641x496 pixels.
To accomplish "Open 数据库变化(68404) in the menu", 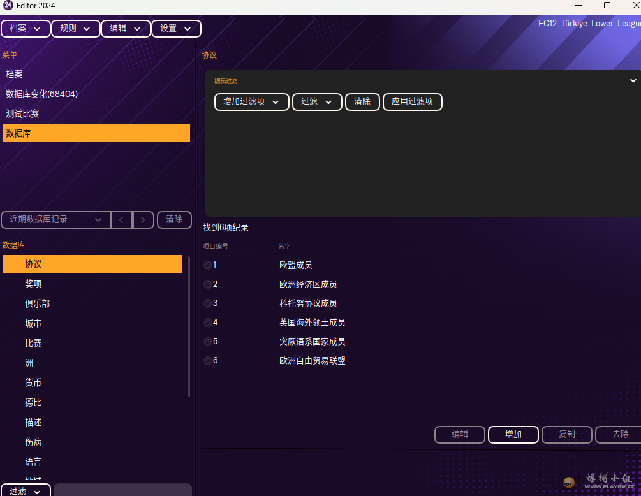I will pyautogui.click(x=42, y=94).
